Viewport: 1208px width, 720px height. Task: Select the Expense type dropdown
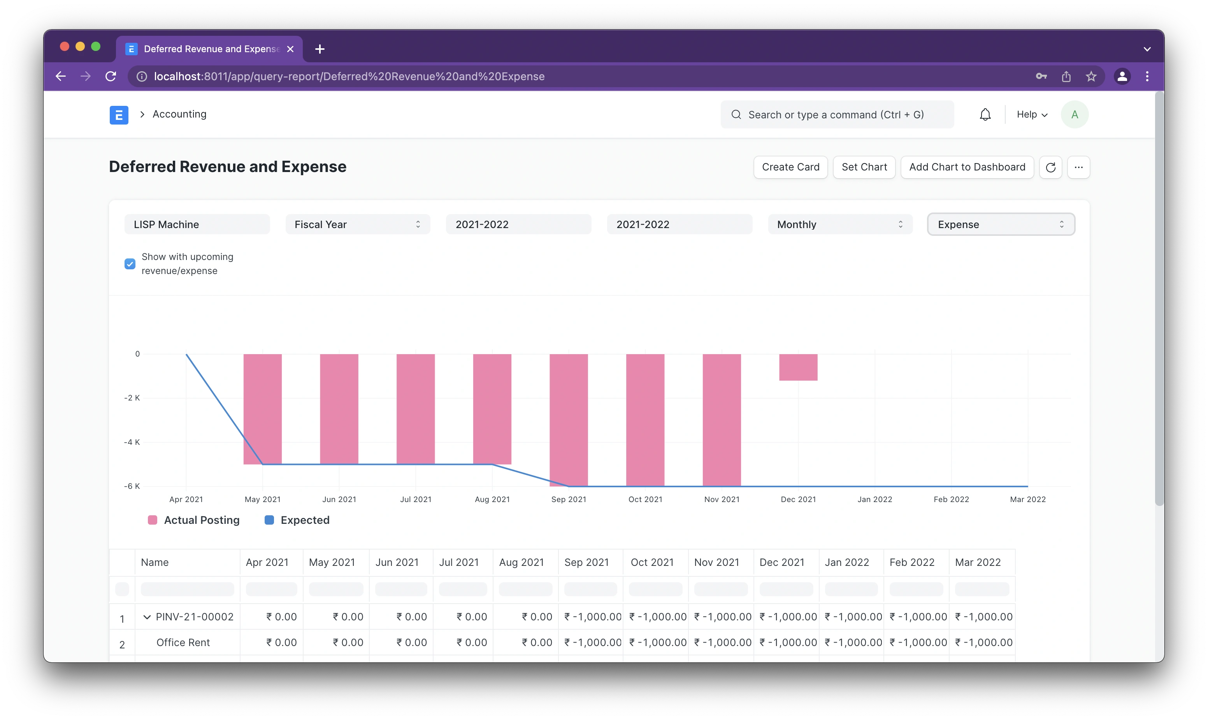click(x=999, y=224)
